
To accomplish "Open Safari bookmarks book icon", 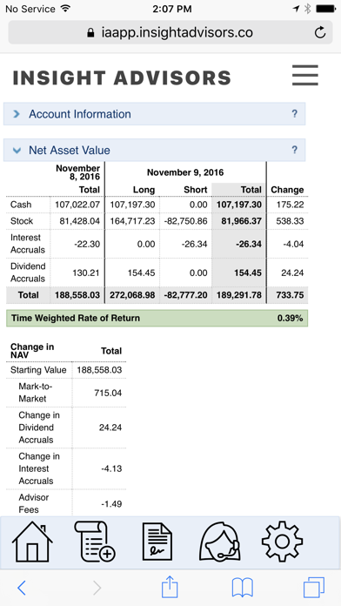I will 242,588.
